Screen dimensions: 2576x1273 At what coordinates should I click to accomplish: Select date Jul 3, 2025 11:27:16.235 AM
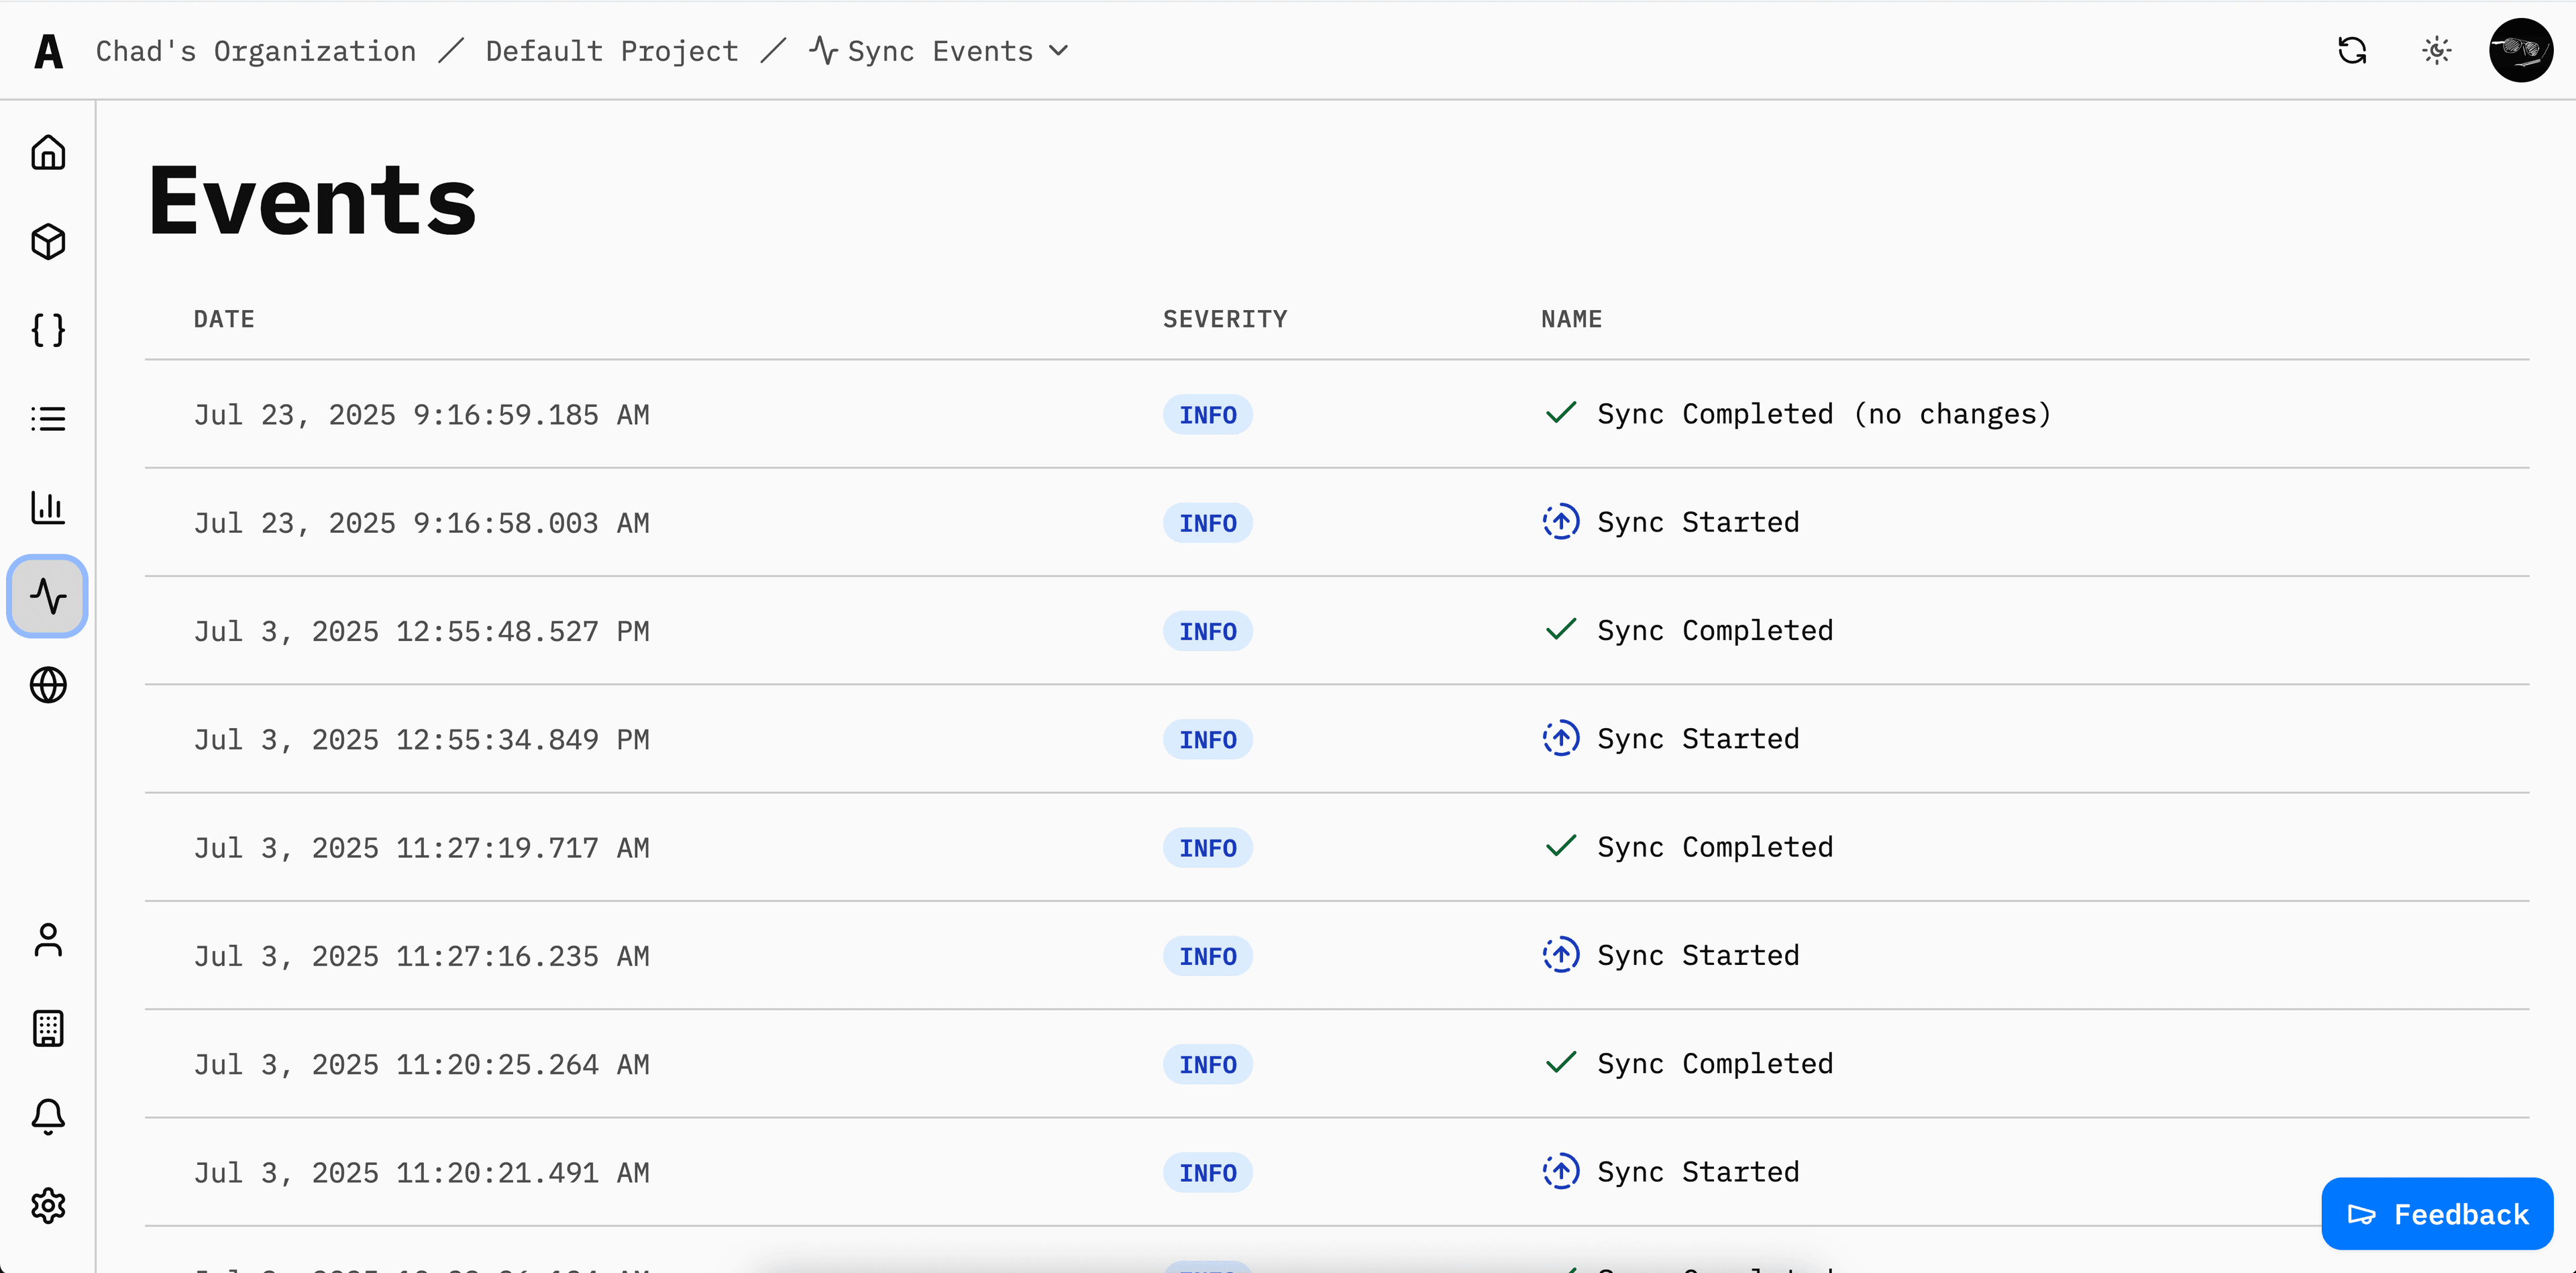point(422,956)
